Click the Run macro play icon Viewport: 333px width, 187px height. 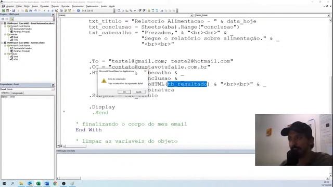point(44,10)
